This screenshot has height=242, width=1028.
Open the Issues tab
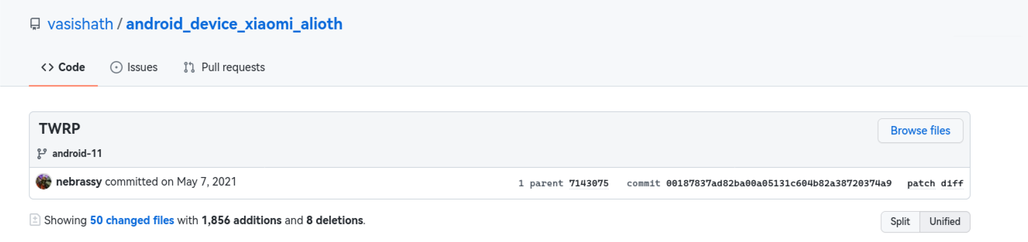(x=134, y=67)
